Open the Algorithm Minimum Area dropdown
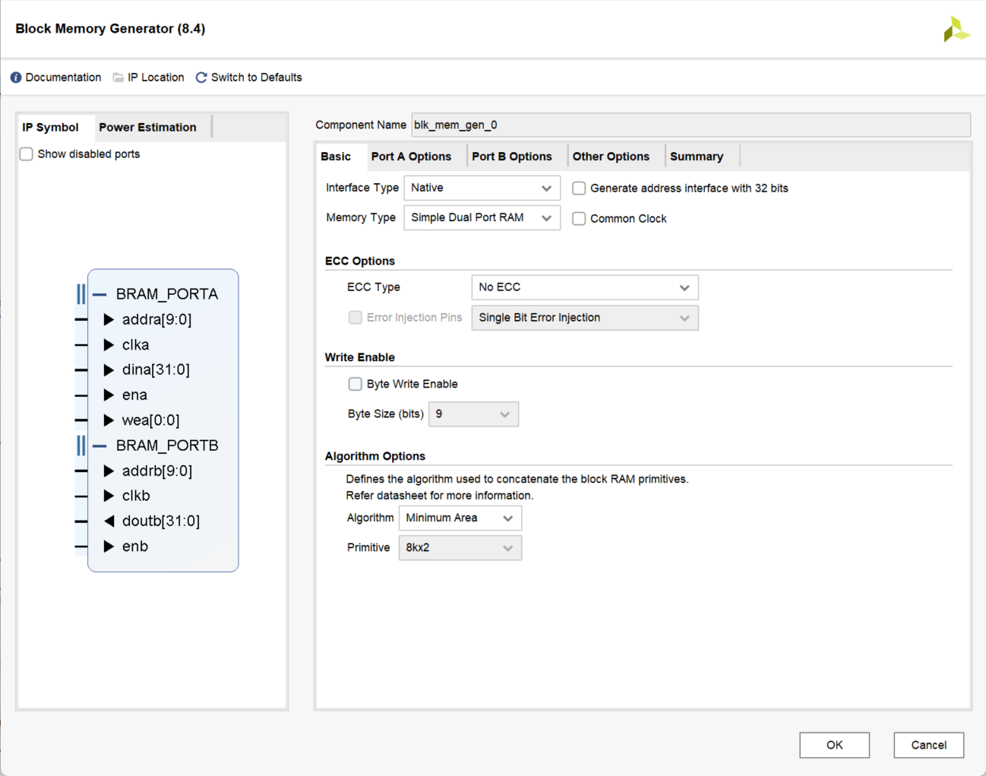 click(460, 518)
